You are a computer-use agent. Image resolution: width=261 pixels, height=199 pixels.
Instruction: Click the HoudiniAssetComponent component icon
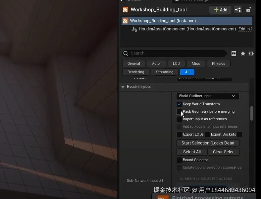click(x=134, y=29)
